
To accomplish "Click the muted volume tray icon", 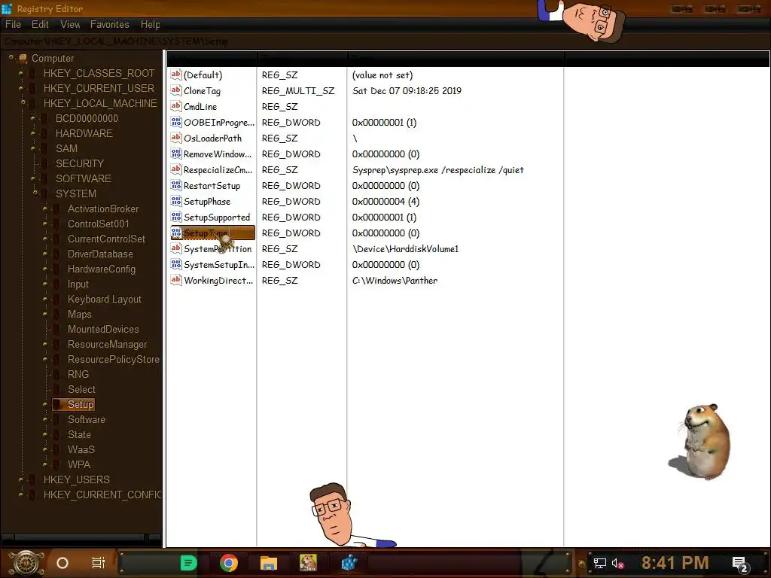I will click(x=617, y=563).
